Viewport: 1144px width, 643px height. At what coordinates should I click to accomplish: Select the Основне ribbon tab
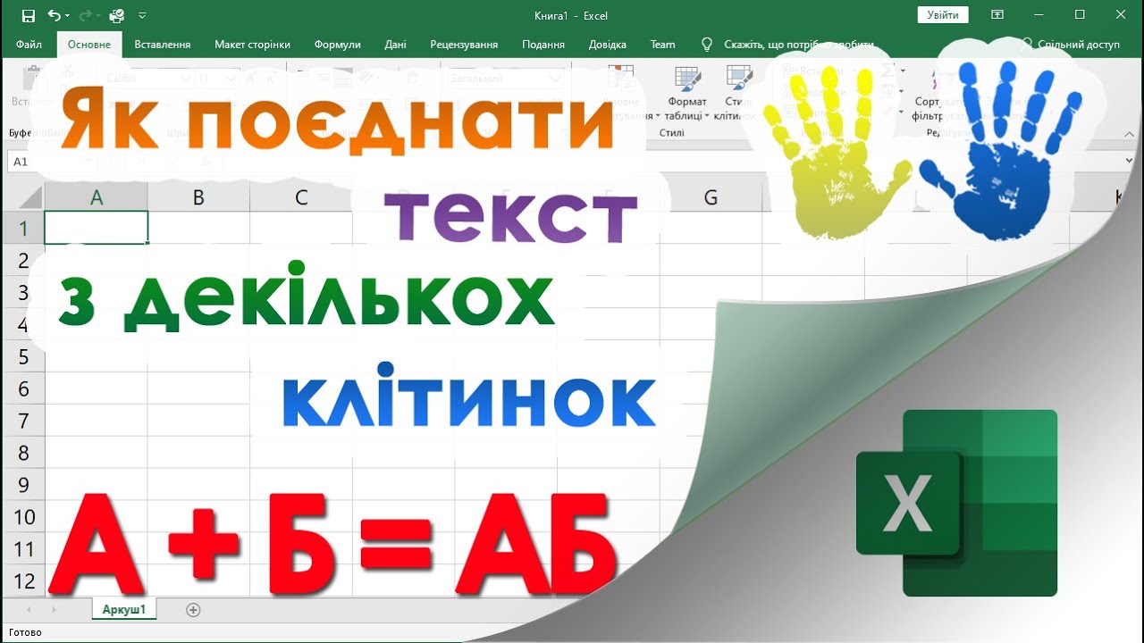tap(89, 45)
